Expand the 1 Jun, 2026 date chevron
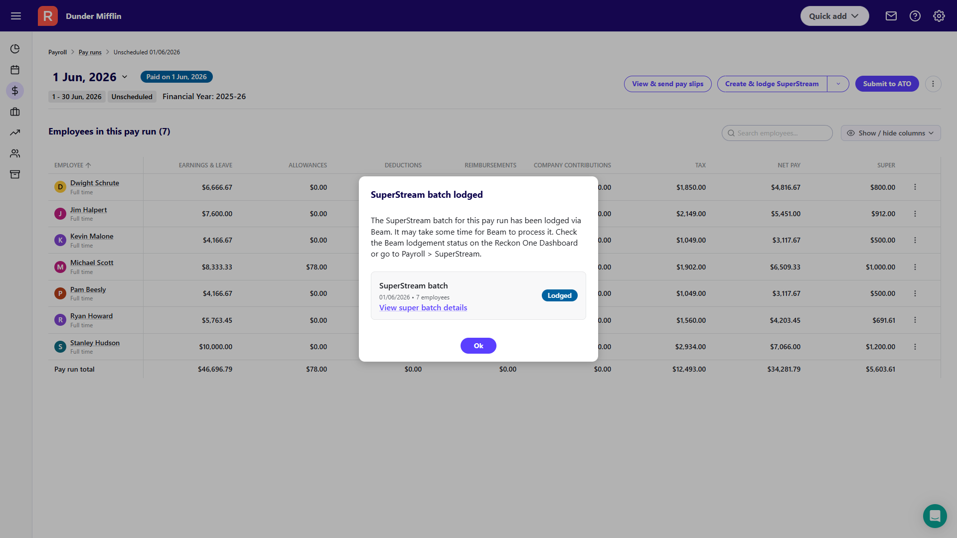Viewport: 957px width, 538px height. [x=125, y=77]
